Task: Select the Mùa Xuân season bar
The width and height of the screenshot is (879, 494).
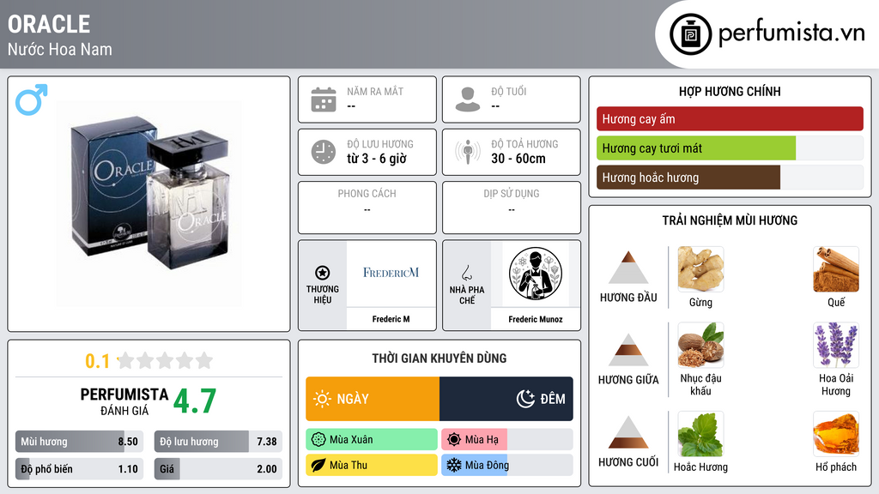Action: (x=372, y=440)
